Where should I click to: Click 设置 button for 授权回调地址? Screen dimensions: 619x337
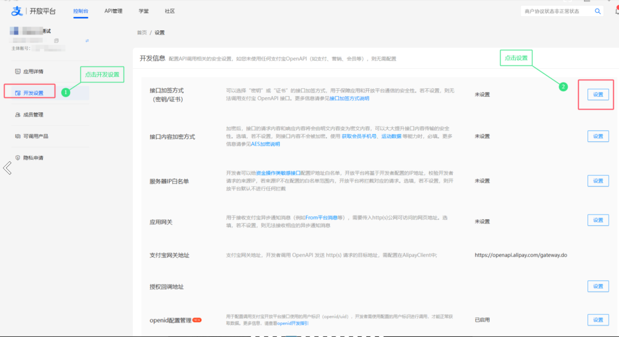pyautogui.click(x=598, y=286)
